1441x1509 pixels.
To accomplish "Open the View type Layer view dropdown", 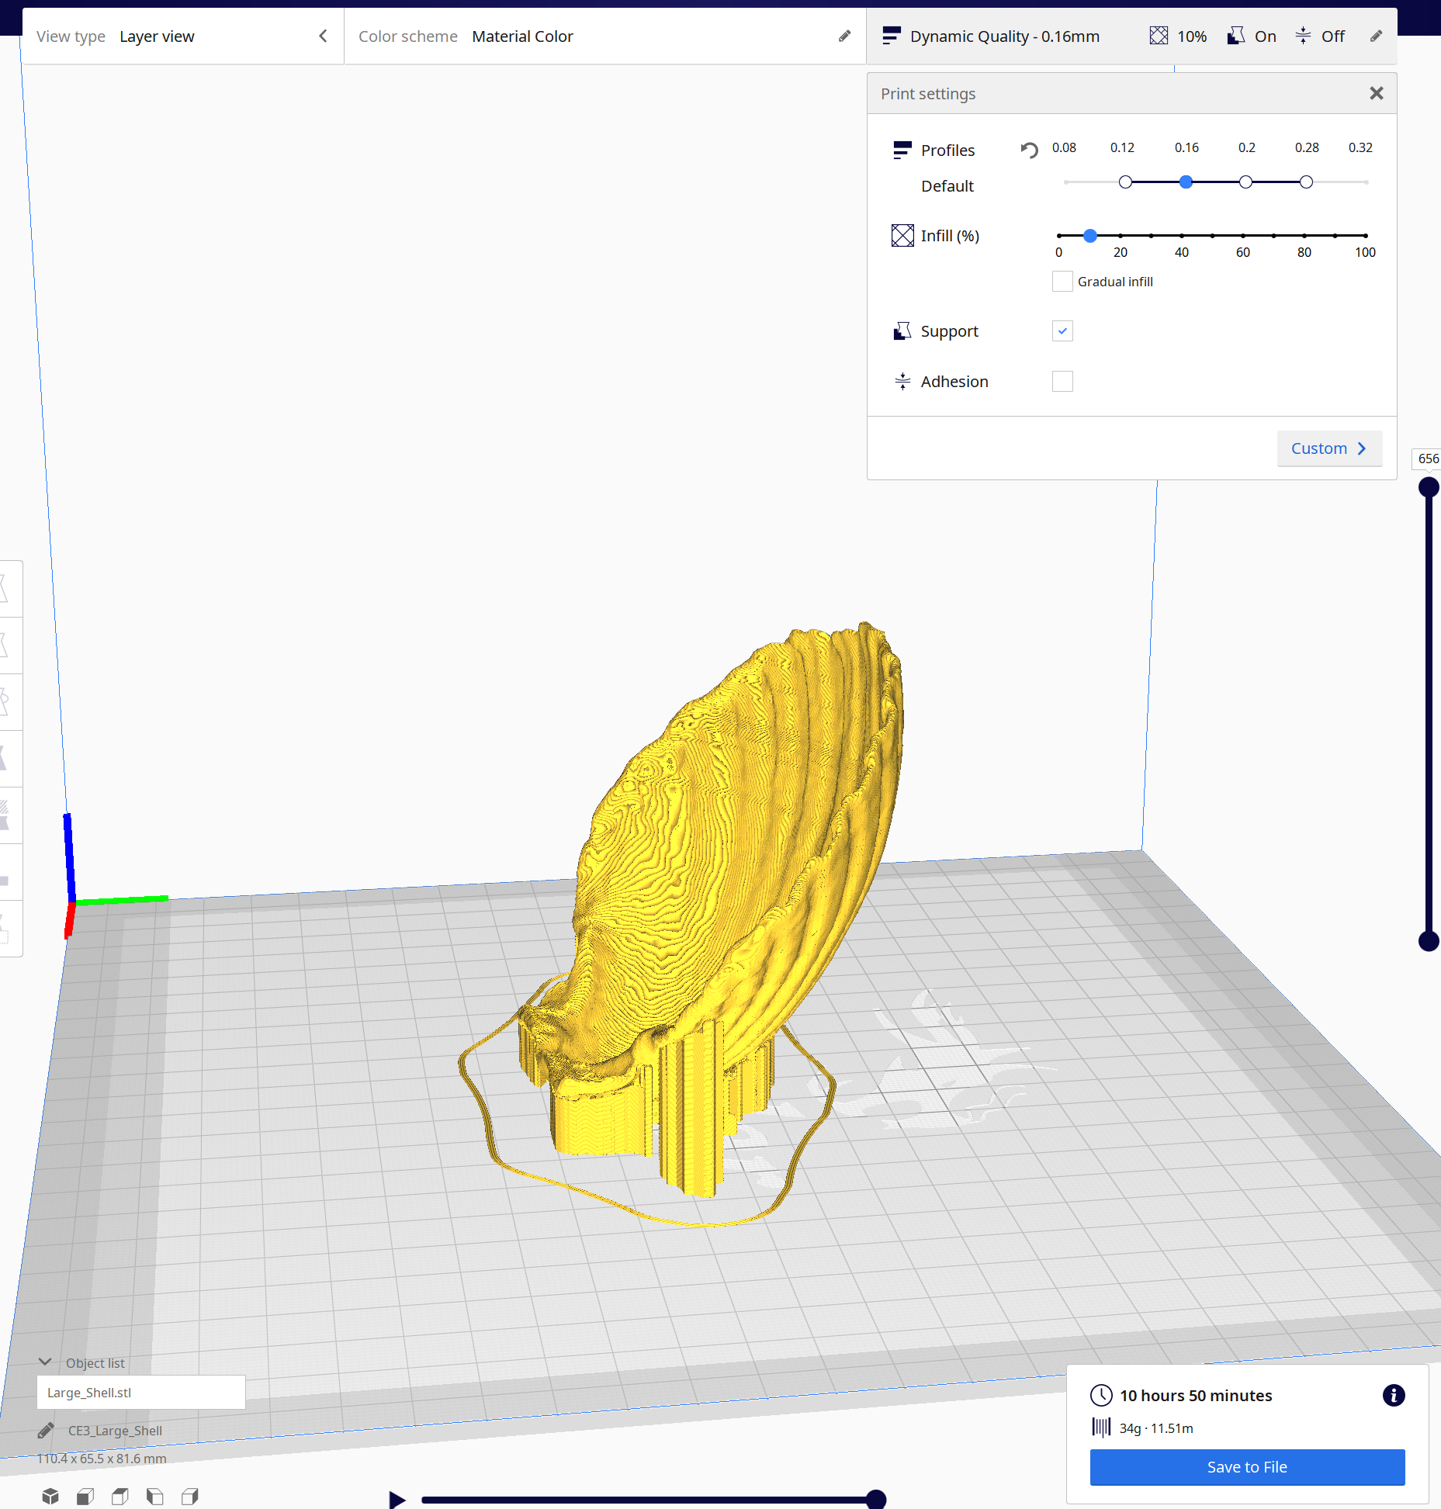I will 183,36.
